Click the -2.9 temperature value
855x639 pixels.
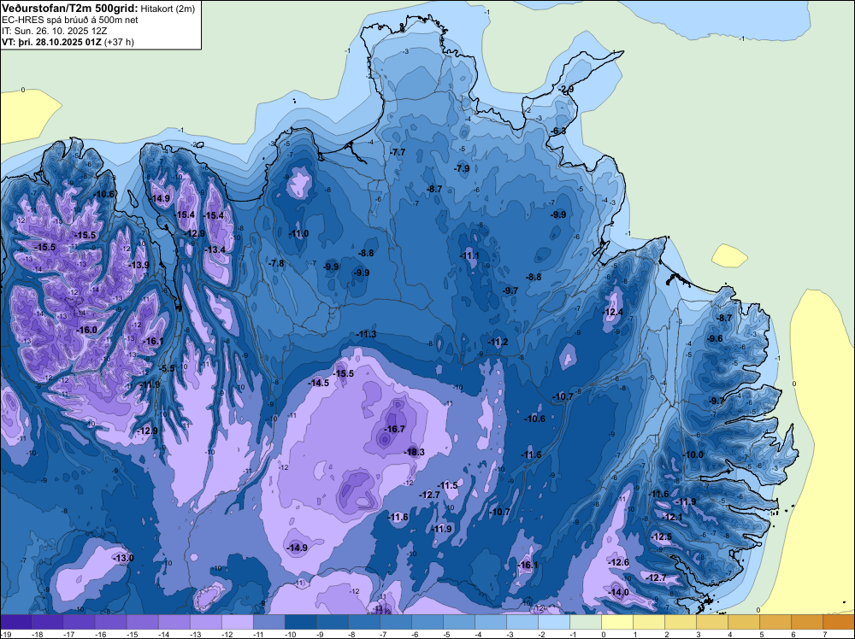tap(566, 89)
